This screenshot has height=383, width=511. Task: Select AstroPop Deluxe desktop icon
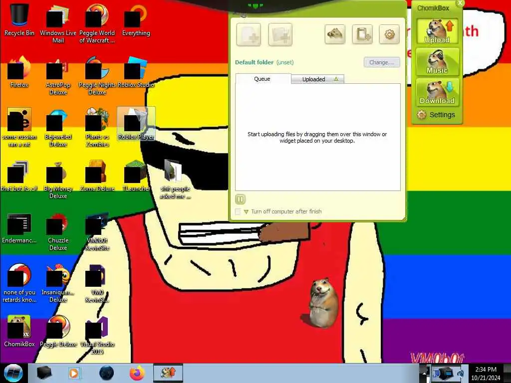click(58, 76)
